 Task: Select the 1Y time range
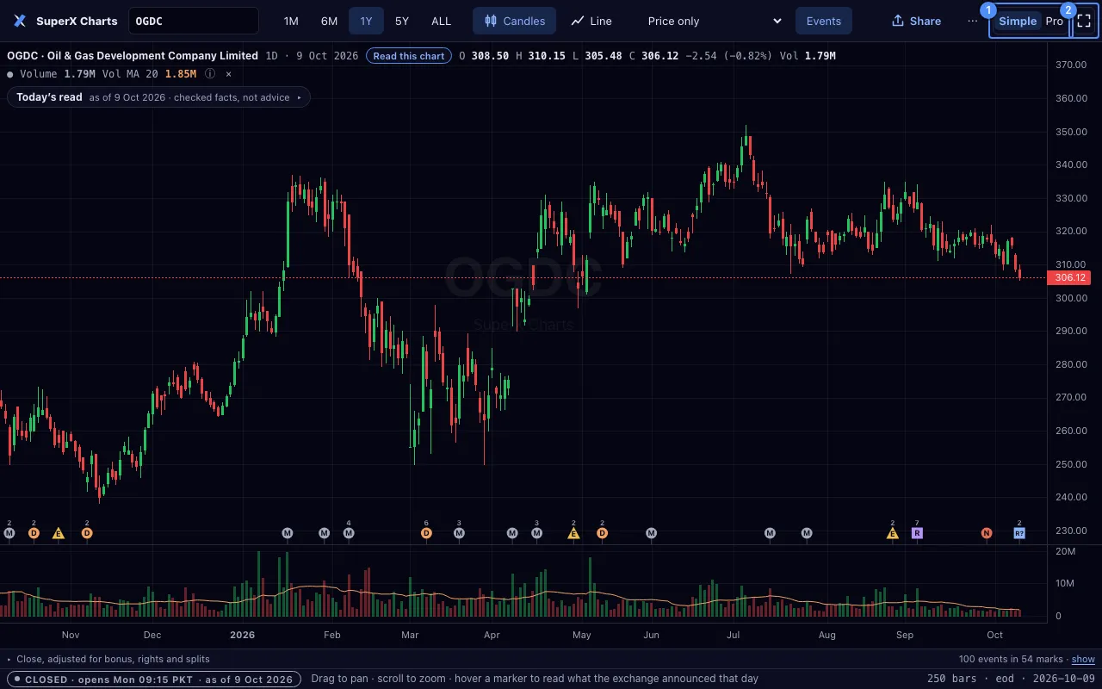[367, 21]
